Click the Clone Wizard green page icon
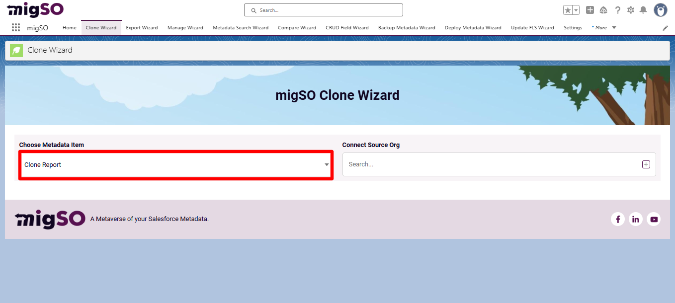The image size is (675, 303). coord(16,50)
